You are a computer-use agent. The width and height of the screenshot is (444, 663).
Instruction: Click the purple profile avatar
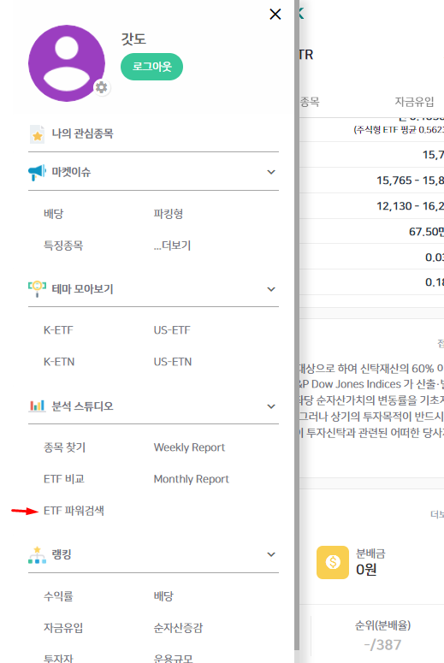click(67, 63)
